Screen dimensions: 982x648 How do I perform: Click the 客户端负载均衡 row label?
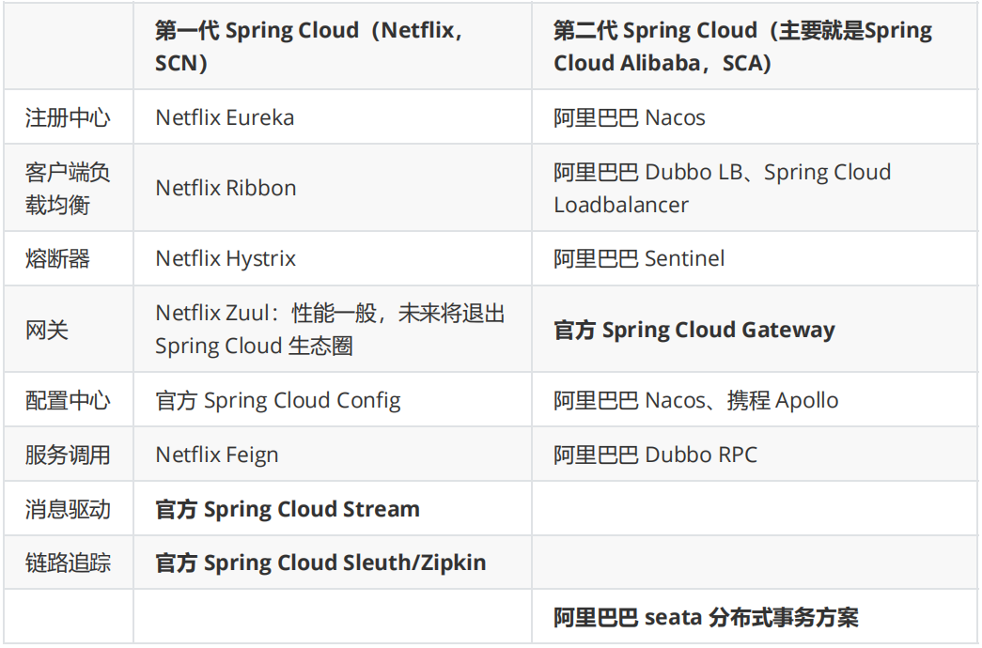pos(69,188)
